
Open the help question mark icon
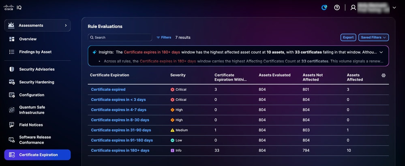[337, 7]
